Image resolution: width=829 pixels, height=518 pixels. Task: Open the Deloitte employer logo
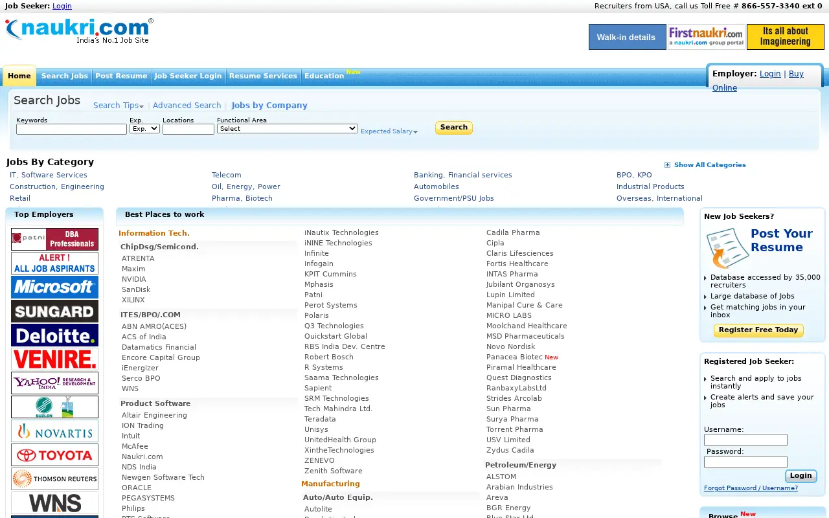point(54,335)
